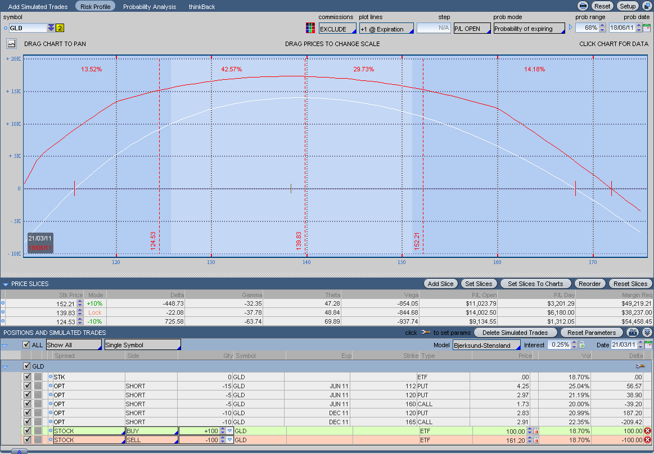Uncheck the JUN 11 112 PUT position
The image size is (654, 454).
[27, 386]
